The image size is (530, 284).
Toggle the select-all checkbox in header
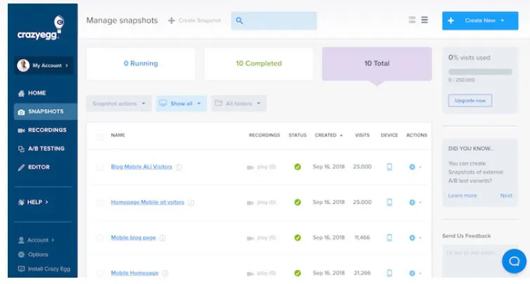pos(100,136)
